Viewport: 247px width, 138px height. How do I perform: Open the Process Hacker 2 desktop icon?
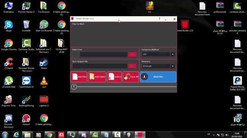point(26,7)
